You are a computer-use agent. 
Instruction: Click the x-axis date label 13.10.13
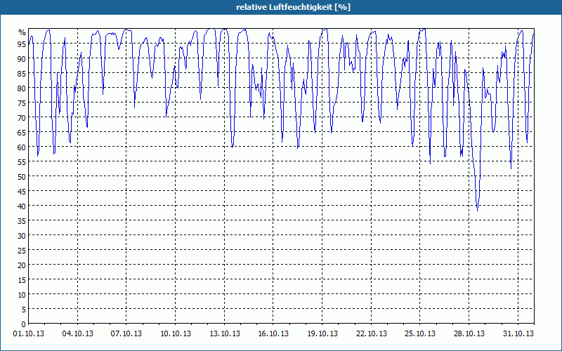225,334
